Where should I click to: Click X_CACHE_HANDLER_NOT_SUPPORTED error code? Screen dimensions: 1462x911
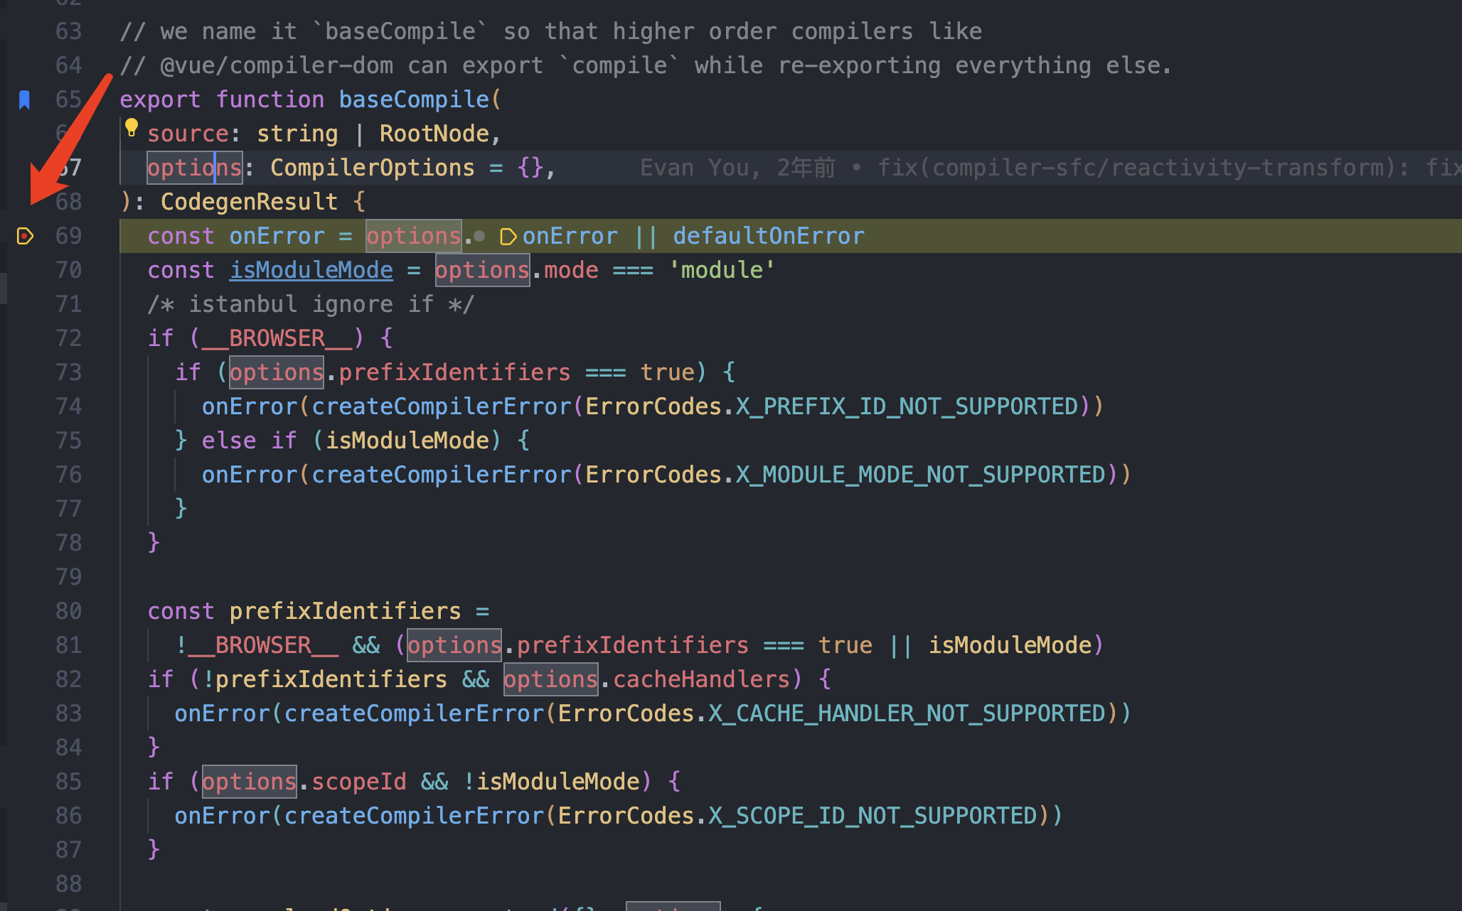[907, 713]
